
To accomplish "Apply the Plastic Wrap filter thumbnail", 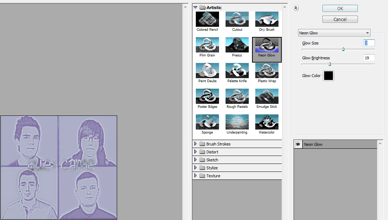I will coord(267,71).
